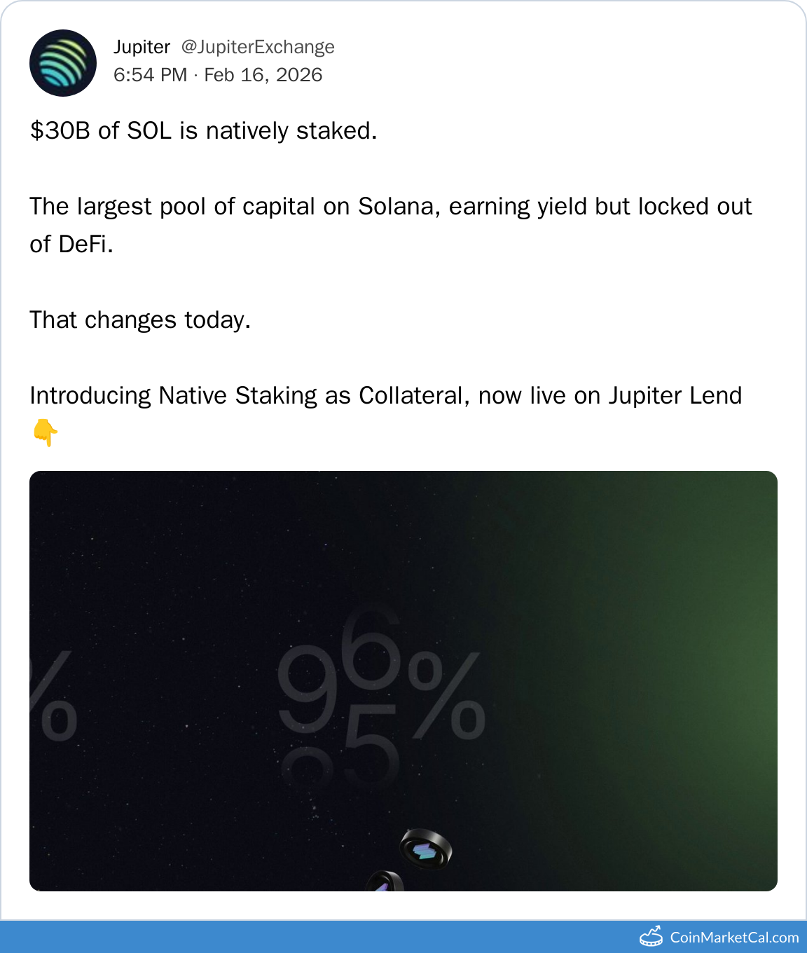Open the 6:54 PM tweet timestamp
The height and width of the screenshot is (953, 807).
tap(150, 75)
